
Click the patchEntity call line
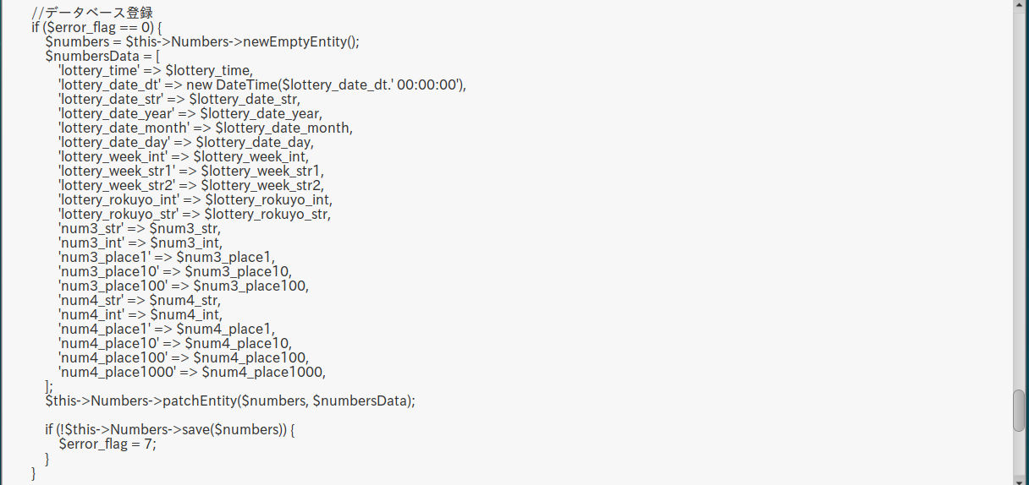(230, 401)
